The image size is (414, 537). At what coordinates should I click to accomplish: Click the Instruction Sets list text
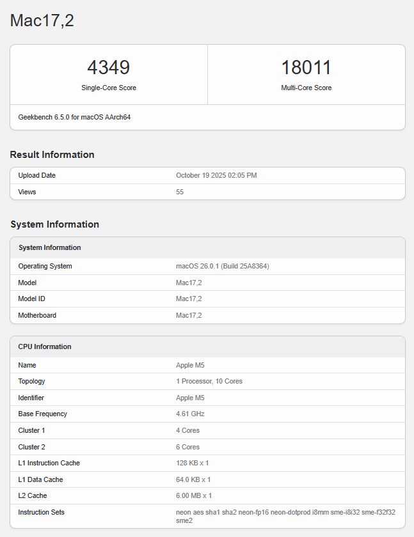pyautogui.click(x=285, y=516)
